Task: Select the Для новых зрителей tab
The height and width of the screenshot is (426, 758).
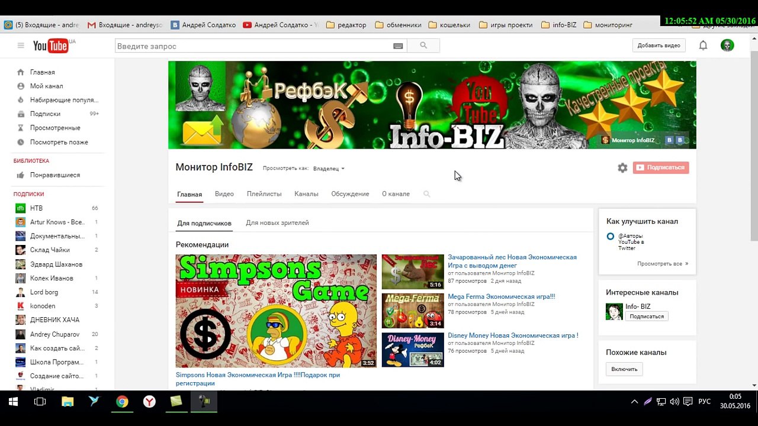Action: pyautogui.click(x=277, y=223)
